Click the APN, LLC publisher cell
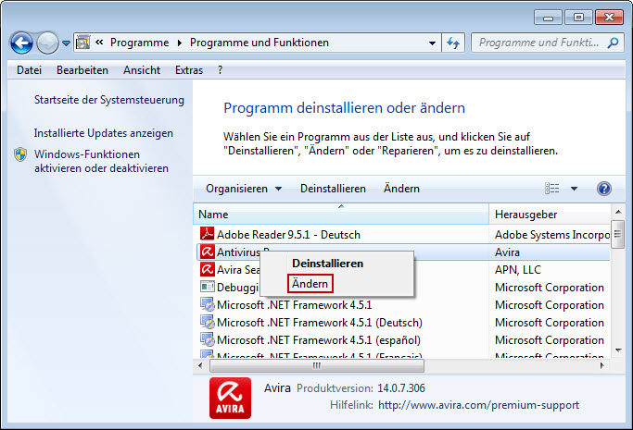The height and width of the screenshot is (430, 633). coord(518,270)
